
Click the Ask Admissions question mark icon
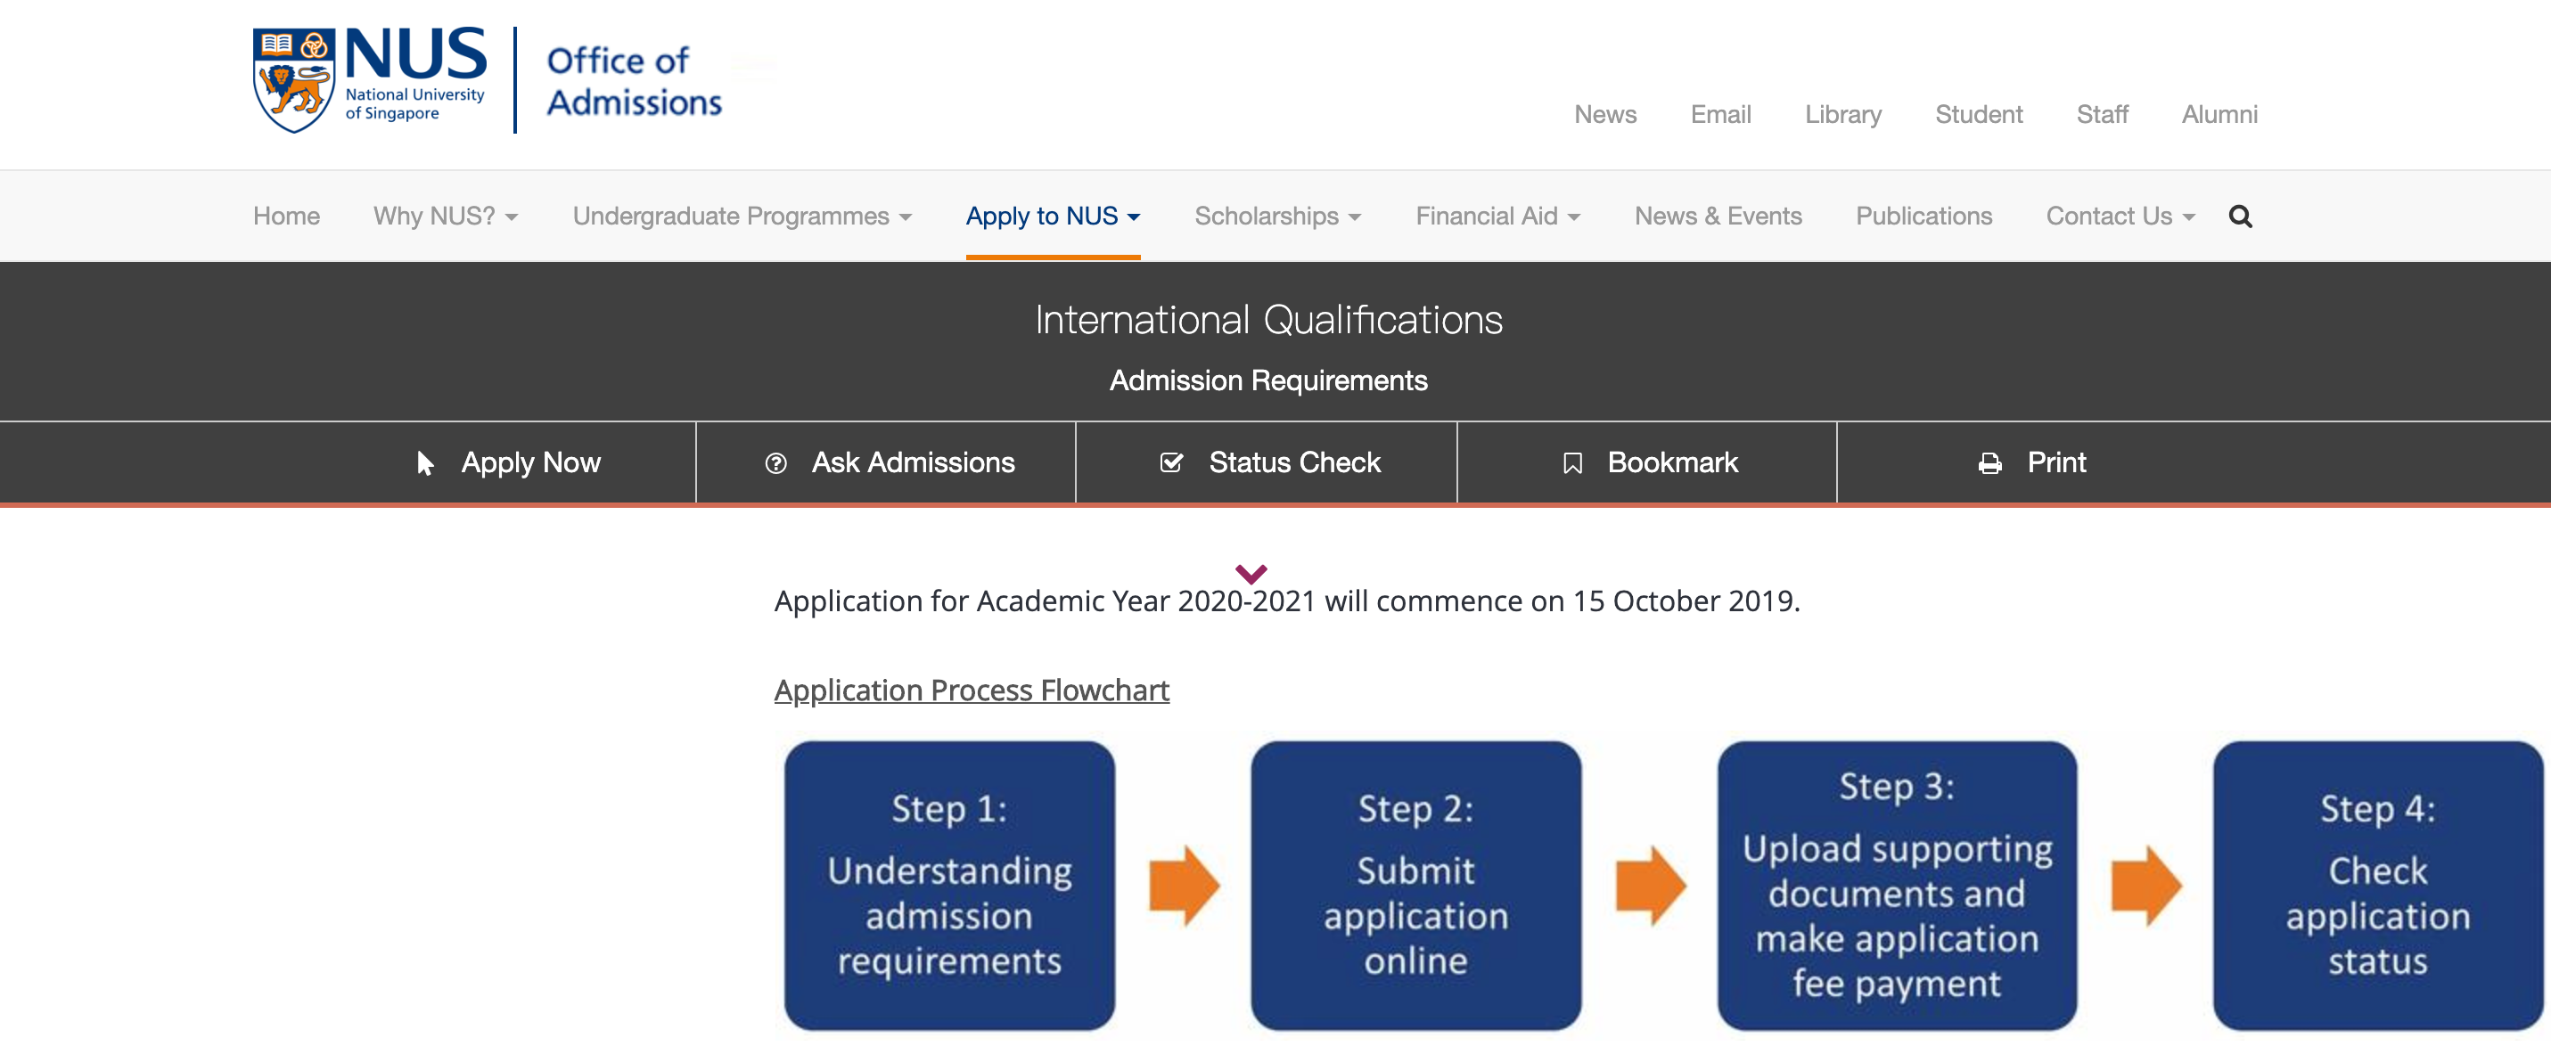[x=775, y=462]
